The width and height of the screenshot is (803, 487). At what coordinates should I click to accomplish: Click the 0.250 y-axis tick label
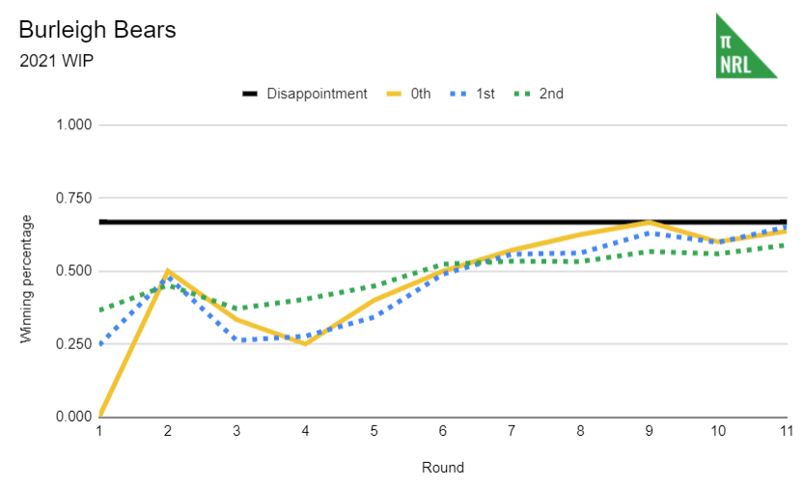click(73, 344)
